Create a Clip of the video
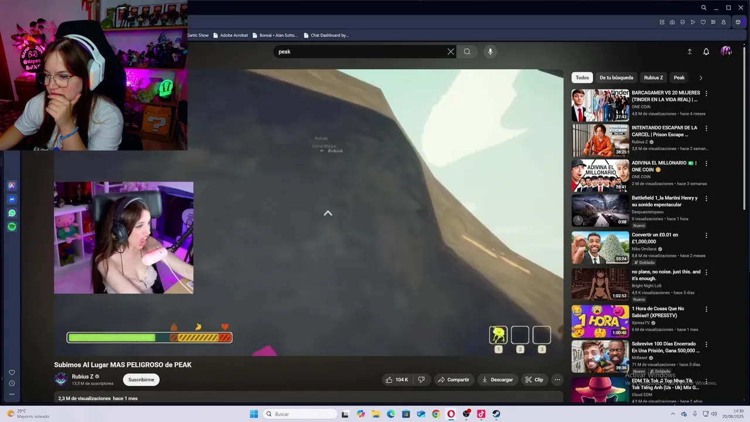This screenshot has width=750, height=422. click(x=534, y=380)
